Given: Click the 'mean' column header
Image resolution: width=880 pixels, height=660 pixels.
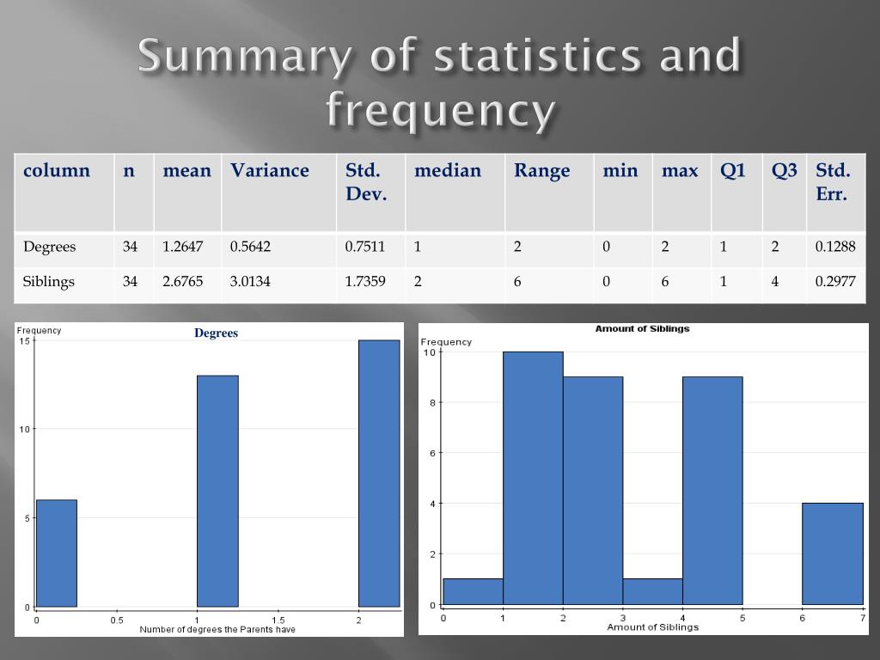Looking at the screenshot, I should tap(187, 192).
